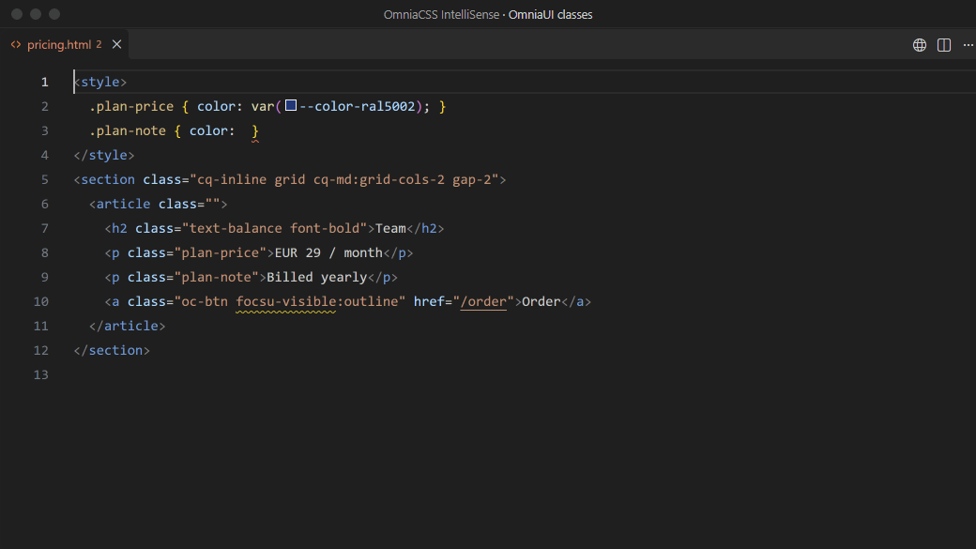Click the 'gap-2' class name

(472, 180)
